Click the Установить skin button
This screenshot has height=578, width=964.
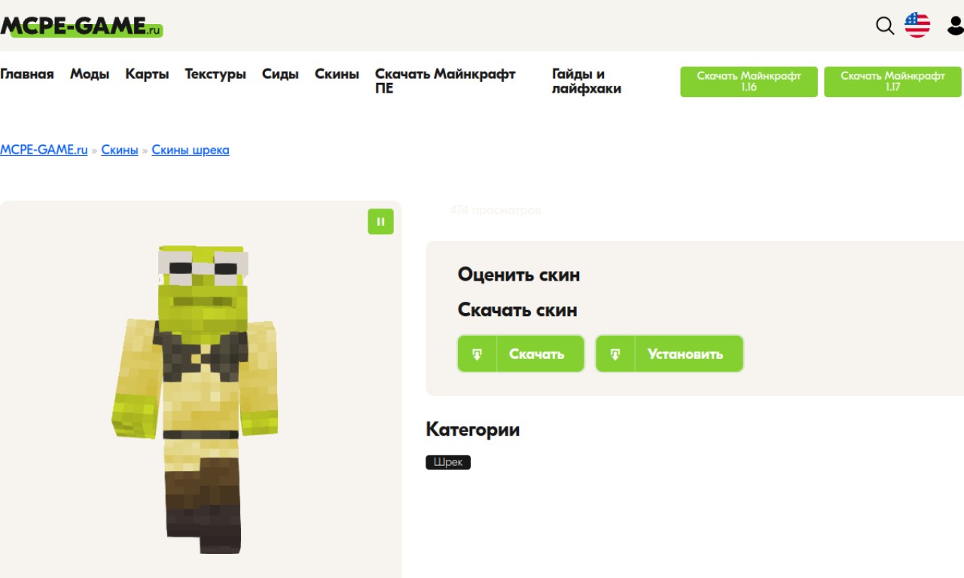670,354
